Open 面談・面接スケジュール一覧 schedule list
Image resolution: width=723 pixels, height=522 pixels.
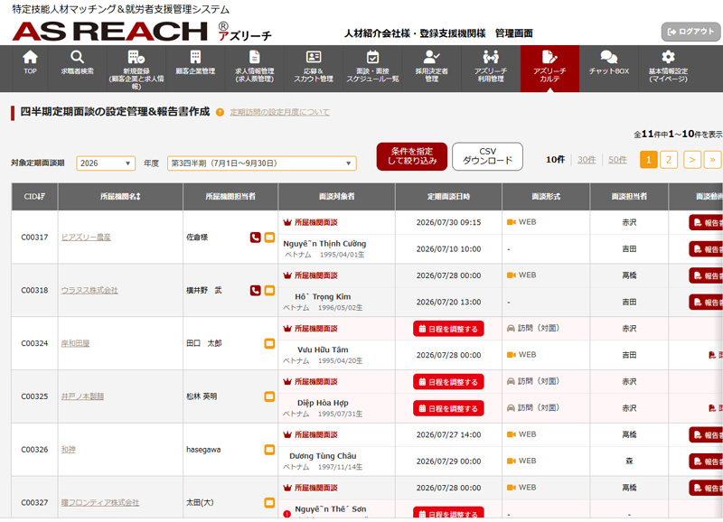tap(372, 69)
